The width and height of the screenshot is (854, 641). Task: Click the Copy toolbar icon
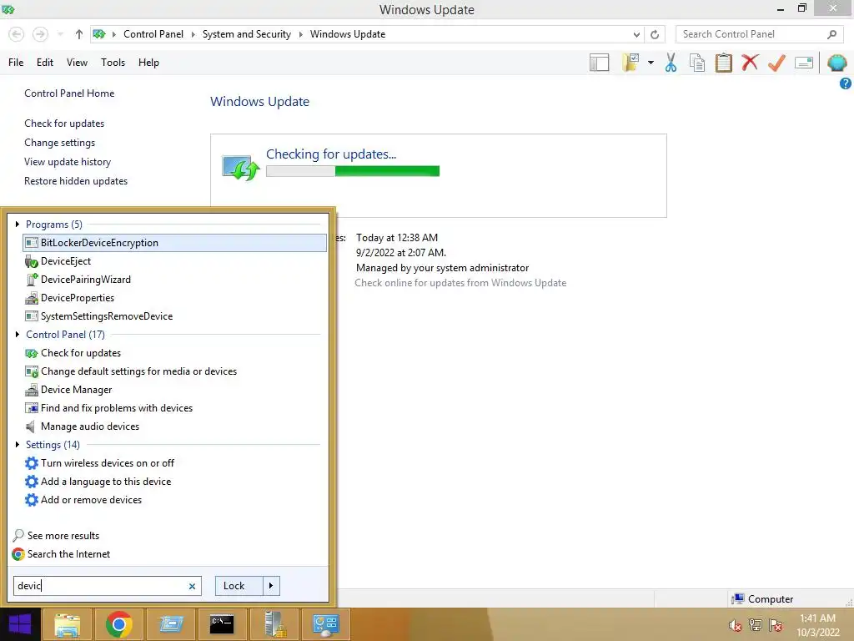pyautogui.click(x=697, y=63)
